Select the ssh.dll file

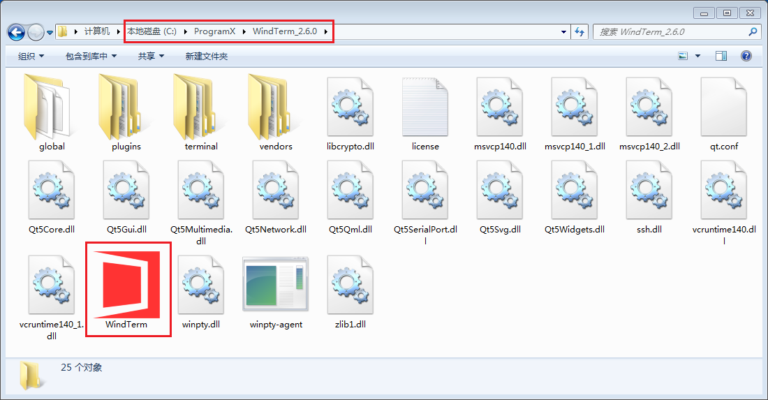coord(649,191)
